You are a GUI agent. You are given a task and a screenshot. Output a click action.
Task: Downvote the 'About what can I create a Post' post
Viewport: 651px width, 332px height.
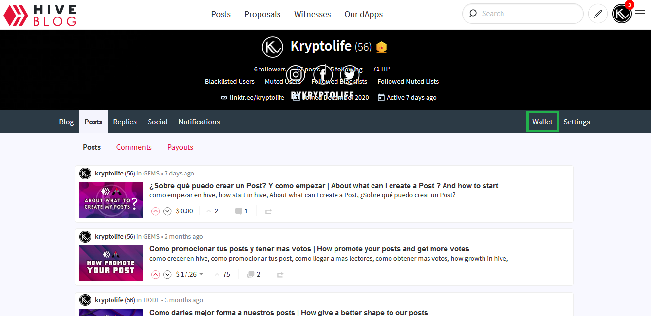(x=167, y=211)
